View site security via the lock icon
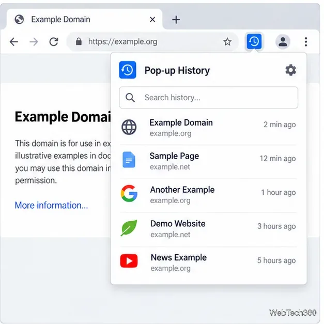Image resolution: width=324 pixels, height=324 pixels. (x=79, y=41)
